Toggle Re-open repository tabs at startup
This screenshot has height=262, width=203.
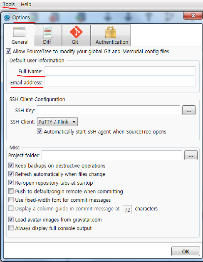click(11, 183)
